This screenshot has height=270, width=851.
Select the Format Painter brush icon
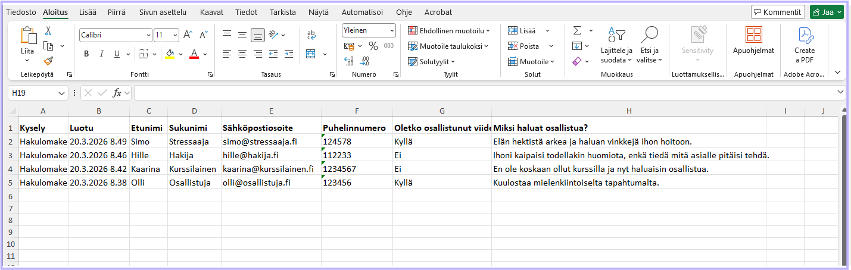tap(48, 61)
